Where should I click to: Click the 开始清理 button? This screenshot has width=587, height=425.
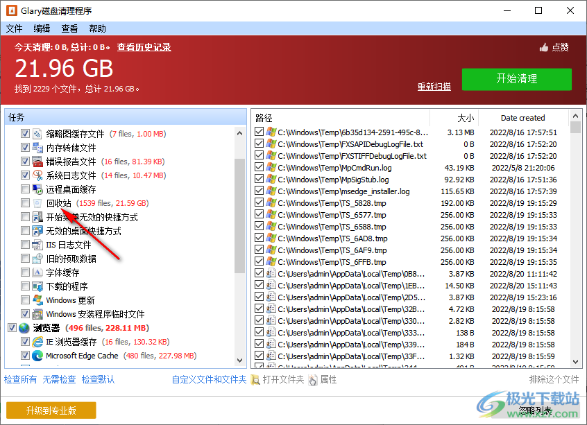click(517, 79)
